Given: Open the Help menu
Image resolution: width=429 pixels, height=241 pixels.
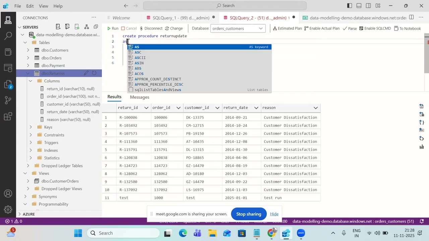Looking at the screenshot, I should coord(58,6).
